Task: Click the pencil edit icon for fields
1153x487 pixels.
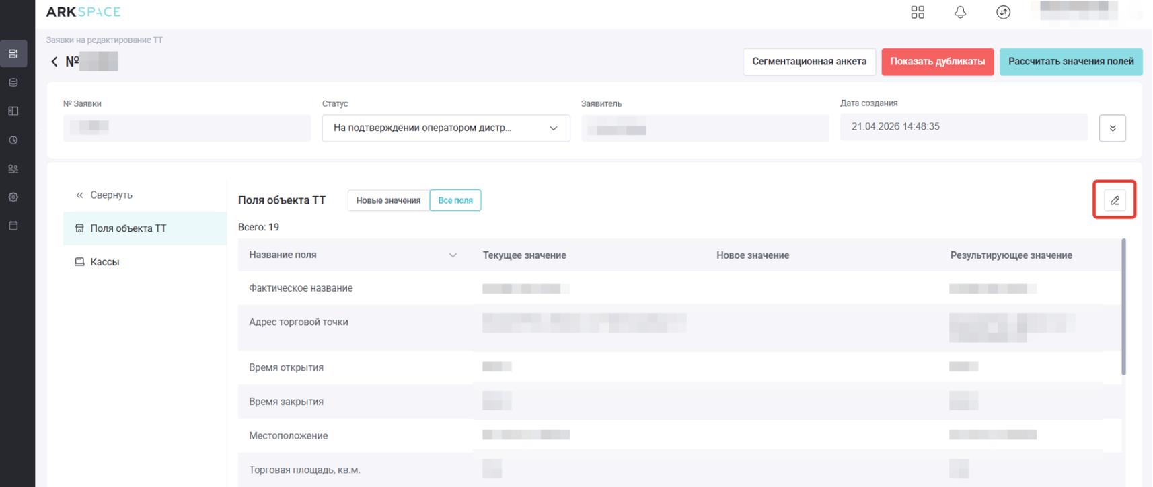Action: point(1114,200)
